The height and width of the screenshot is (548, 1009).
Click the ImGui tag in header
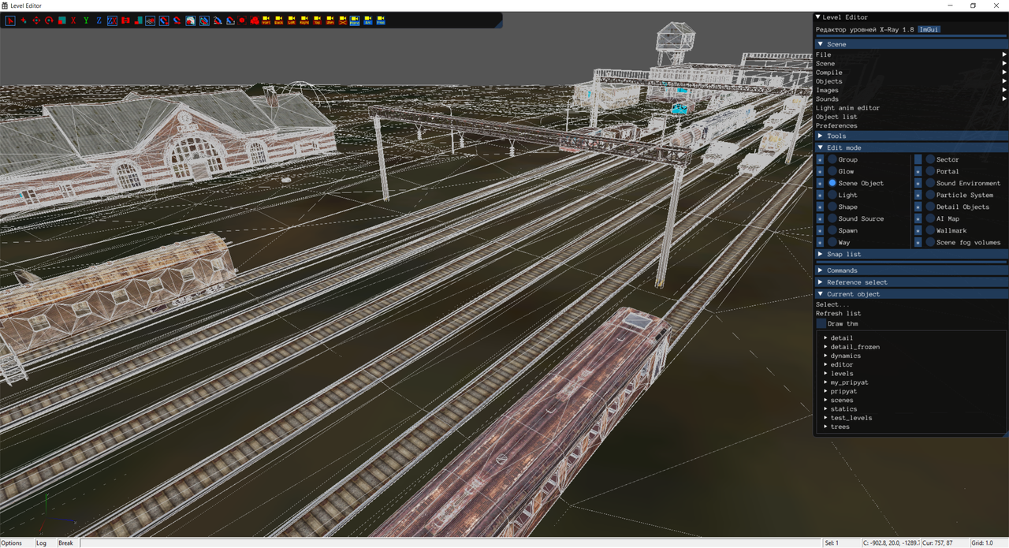click(929, 29)
